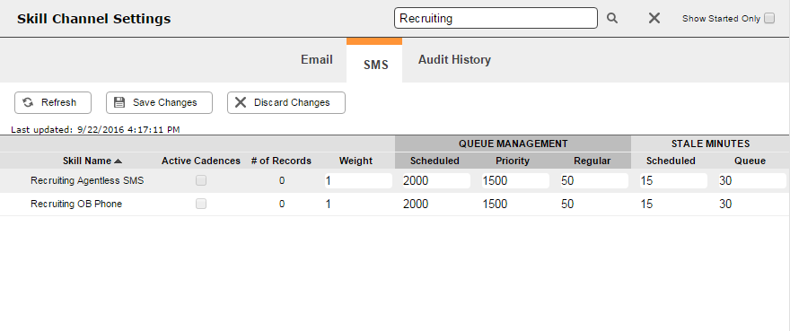Click the Regular column header
The width and height of the screenshot is (790, 331).
592,161
